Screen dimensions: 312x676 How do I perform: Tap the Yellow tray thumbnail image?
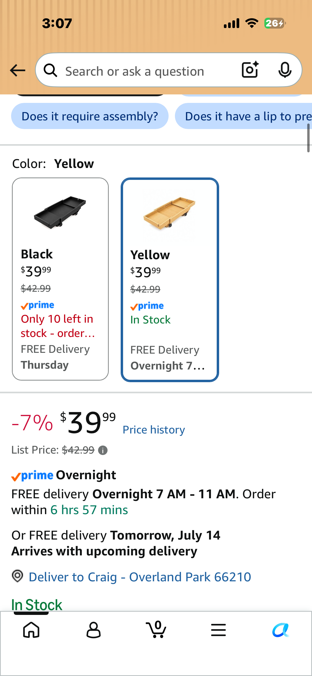(169, 213)
